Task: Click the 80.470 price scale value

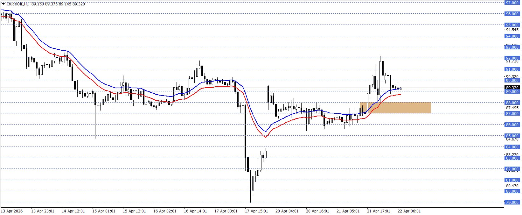Action: 512,186
